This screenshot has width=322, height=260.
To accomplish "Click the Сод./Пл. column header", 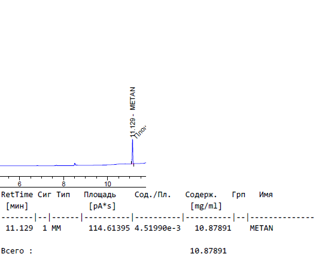I will [x=153, y=195].
